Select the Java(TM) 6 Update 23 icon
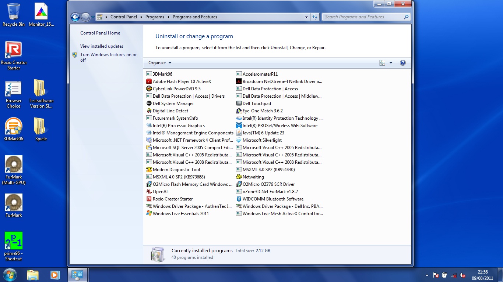This screenshot has width=503, height=282. [239, 133]
